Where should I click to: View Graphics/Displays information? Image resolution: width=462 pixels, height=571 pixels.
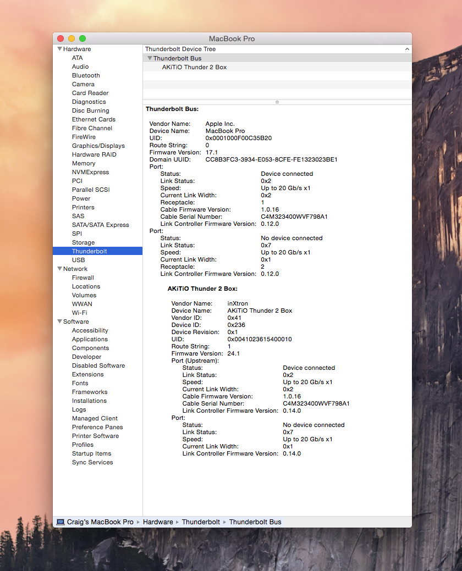click(98, 146)
